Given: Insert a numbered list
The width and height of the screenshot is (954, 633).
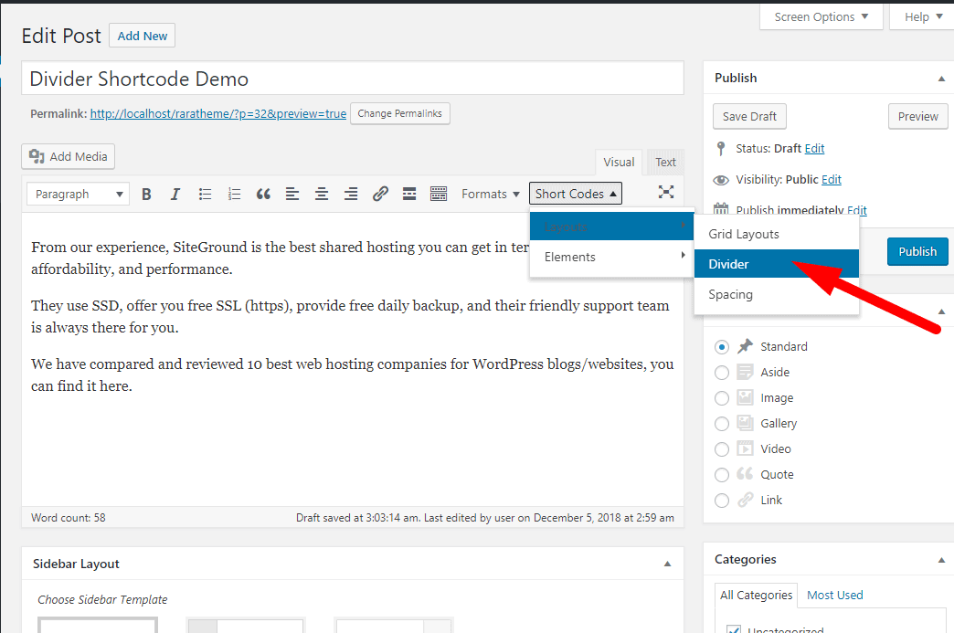Looking at the screenshot, I should pos(235,194).
